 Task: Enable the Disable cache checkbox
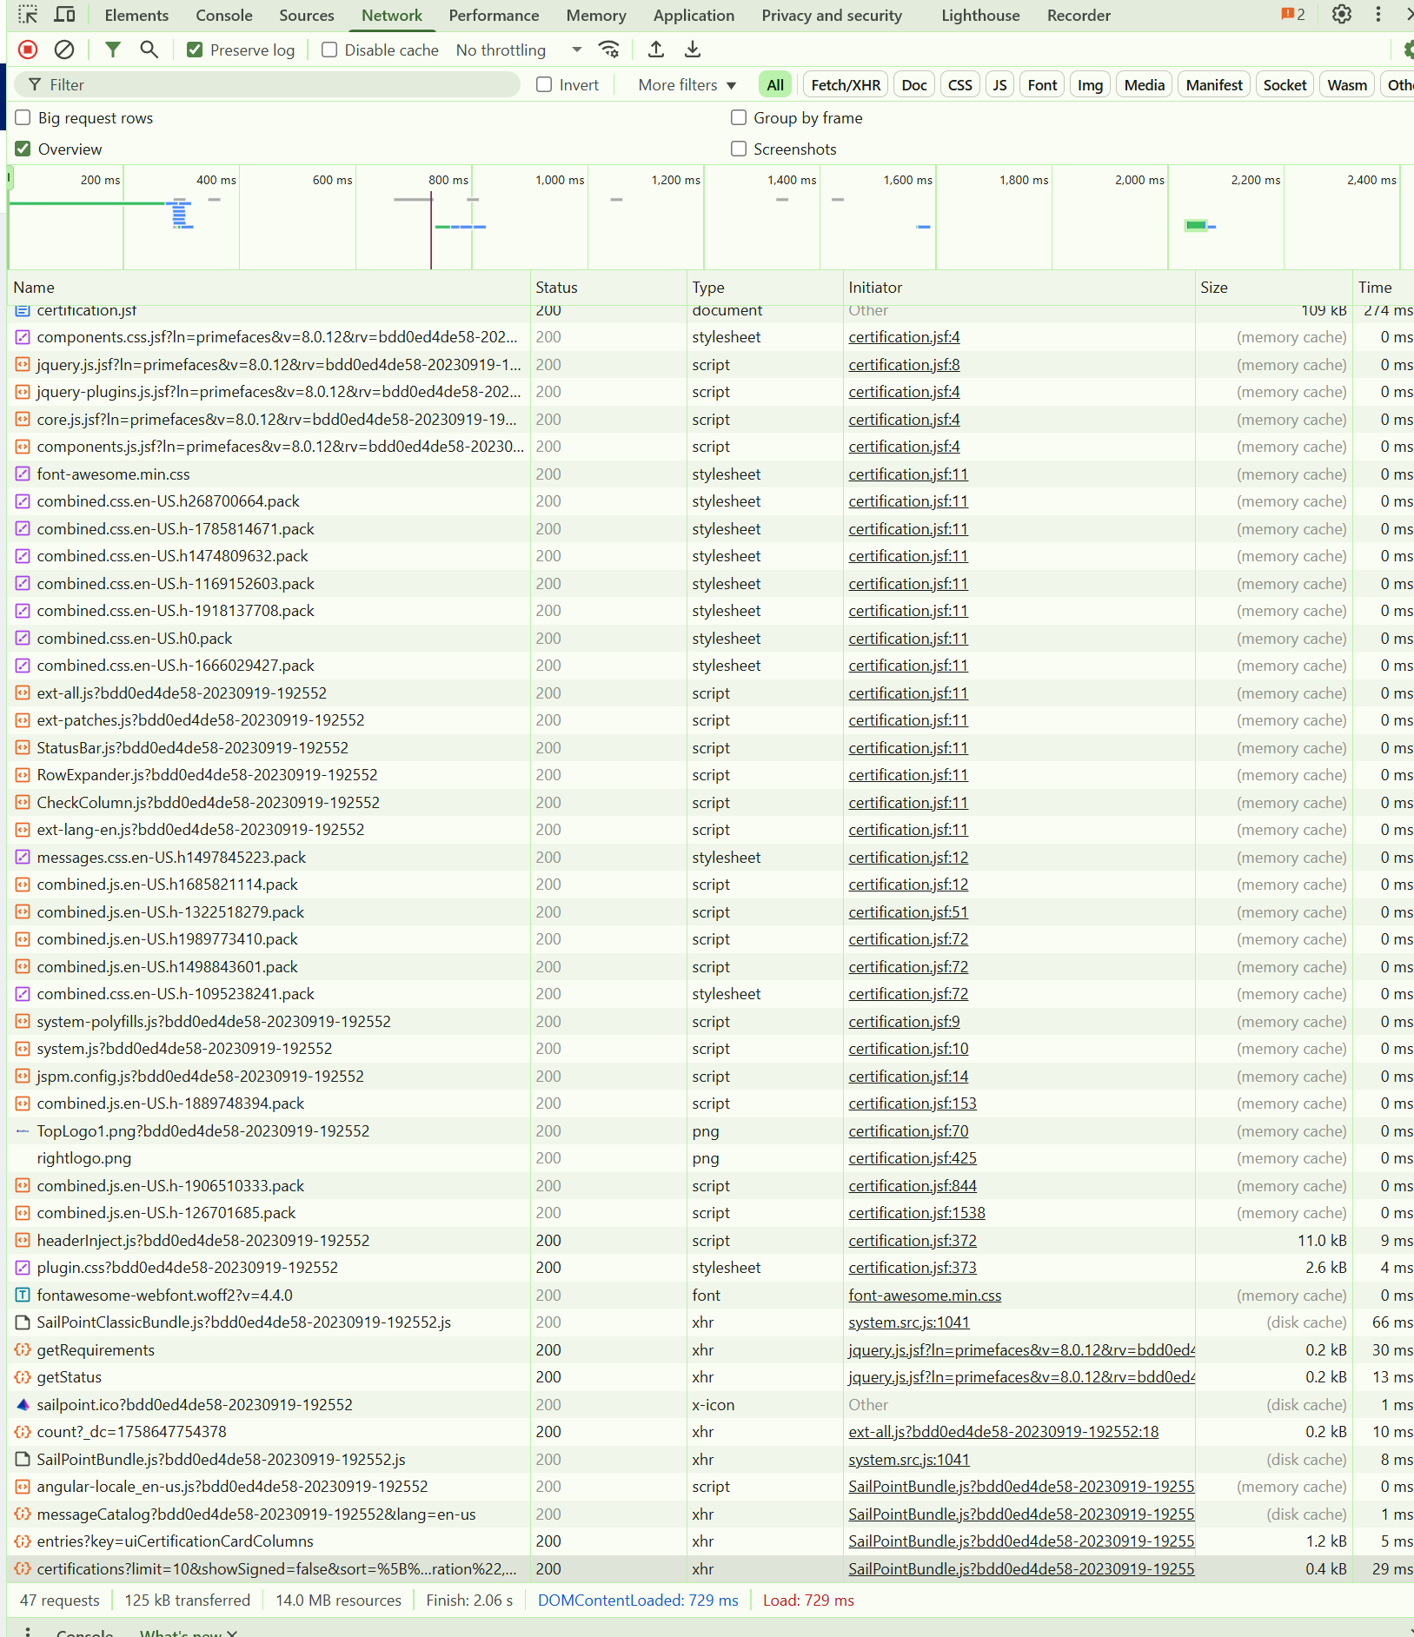[329, 50]
